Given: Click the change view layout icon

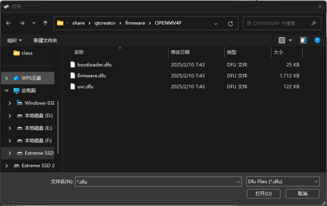Looking at the screenshot, I should 282,40.
